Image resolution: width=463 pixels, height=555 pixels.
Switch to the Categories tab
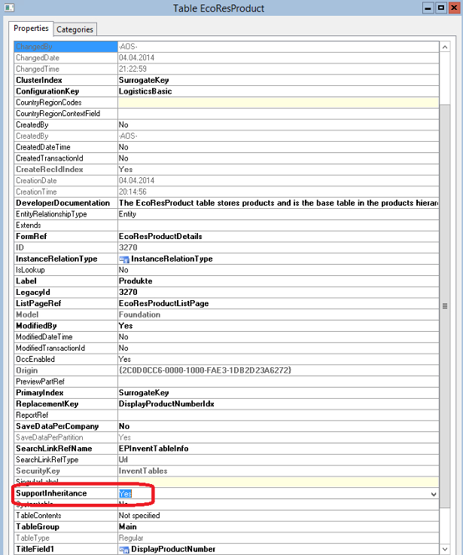point(75,29)
